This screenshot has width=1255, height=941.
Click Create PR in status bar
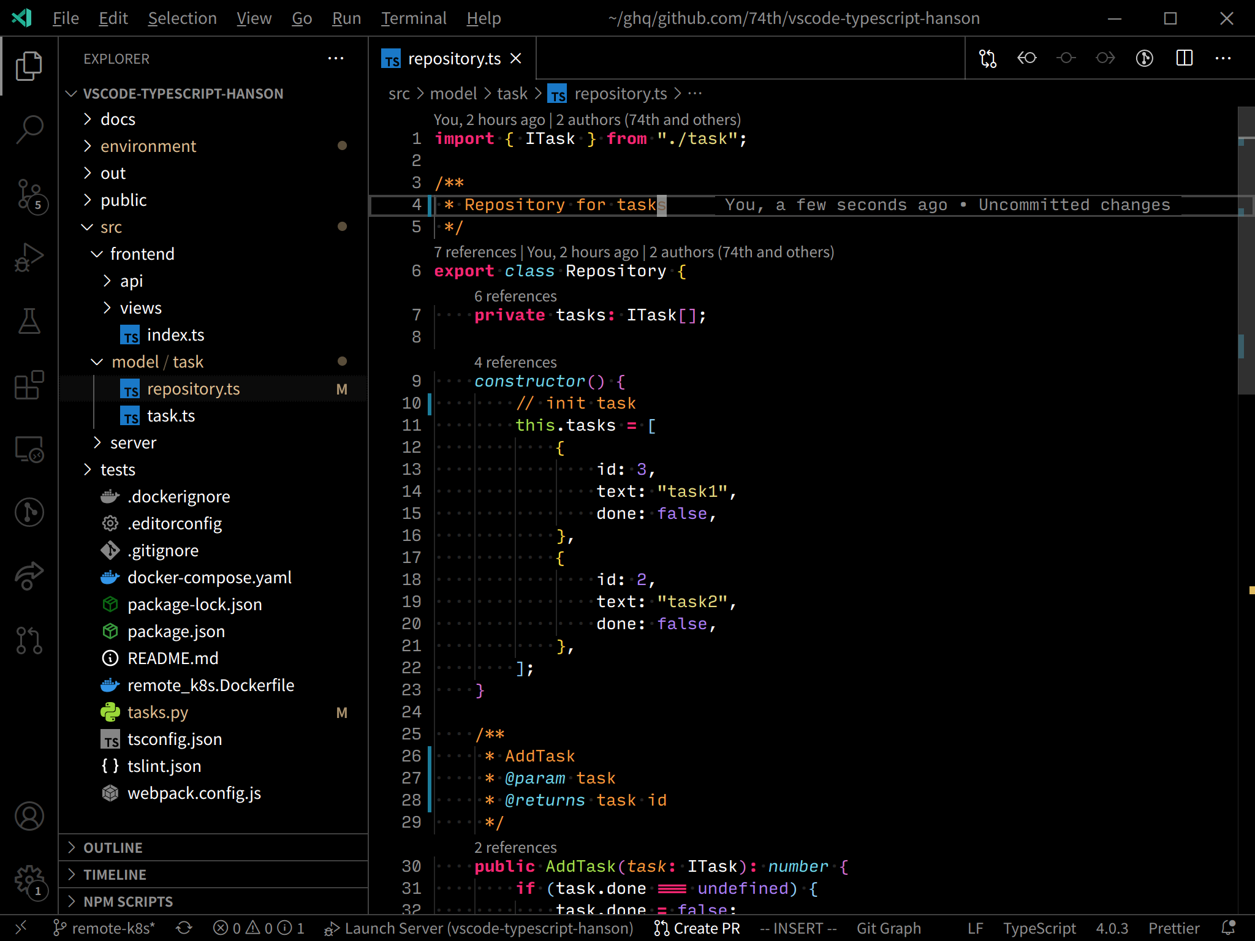coord(697,928)
